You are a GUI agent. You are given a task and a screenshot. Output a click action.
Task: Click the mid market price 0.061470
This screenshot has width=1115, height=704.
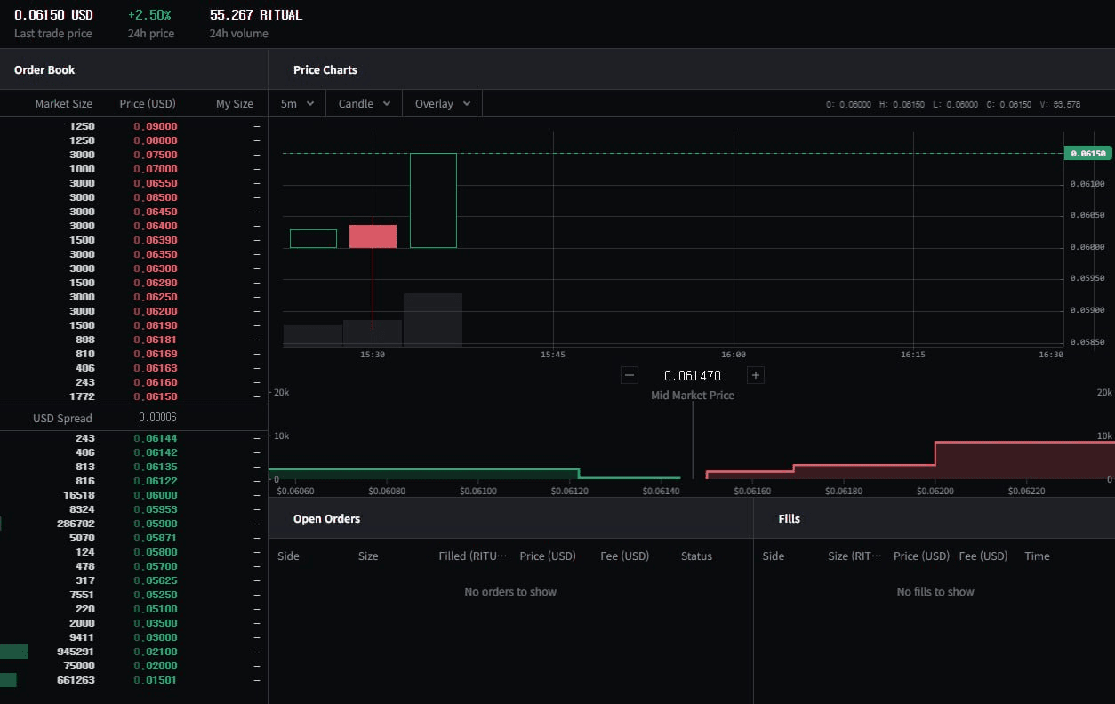click(693, 376)
